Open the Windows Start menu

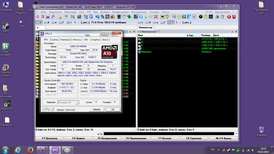(5, 150)
